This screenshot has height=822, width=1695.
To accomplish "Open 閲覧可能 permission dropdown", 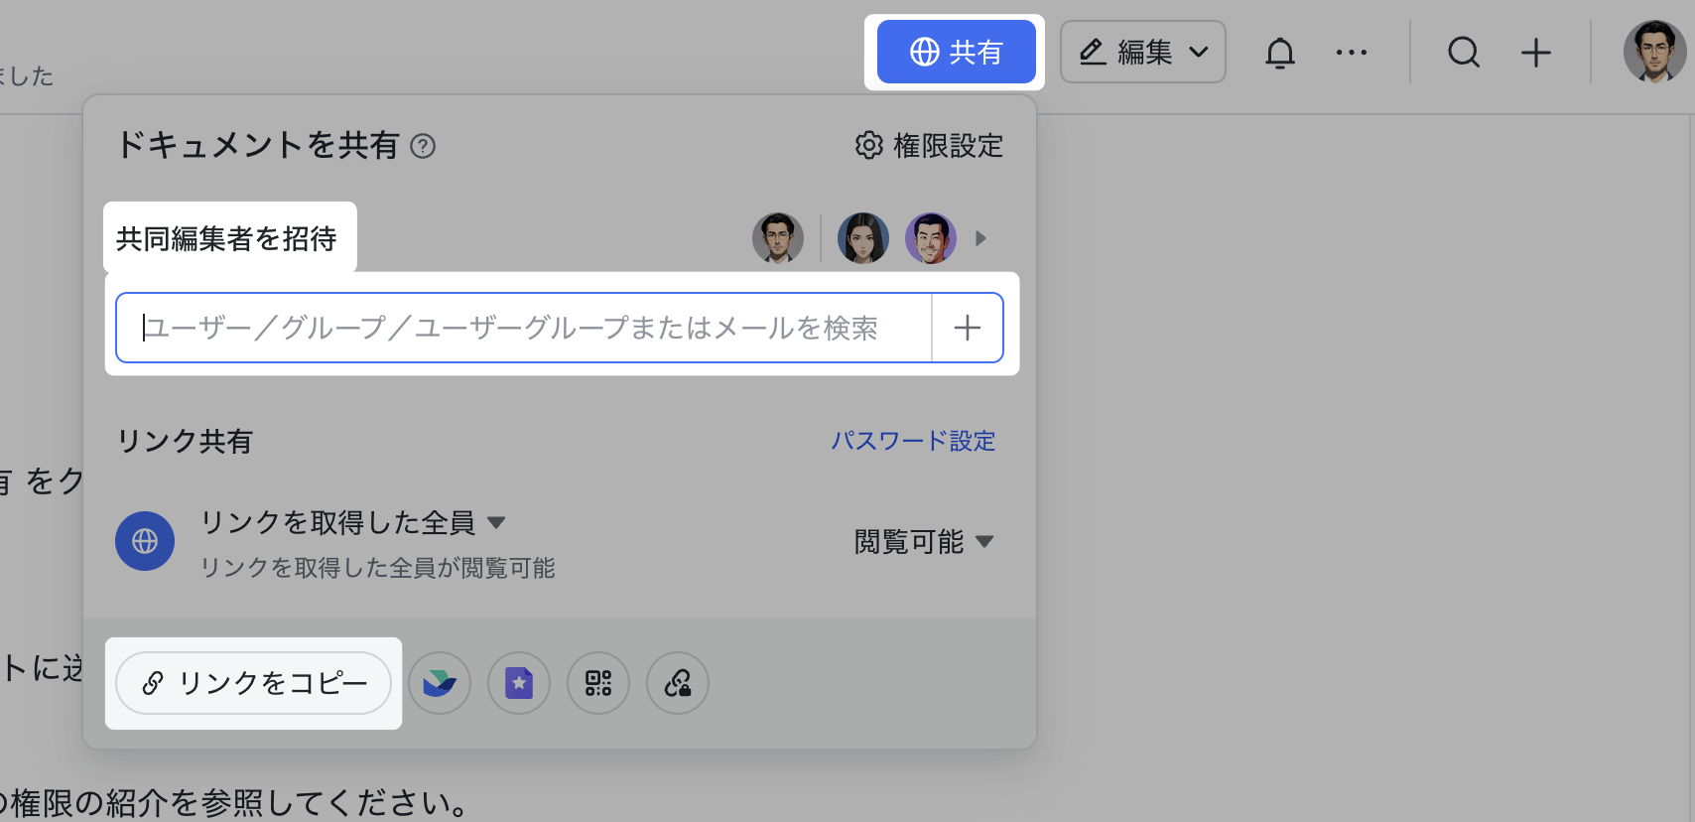I will click(924, 541).
